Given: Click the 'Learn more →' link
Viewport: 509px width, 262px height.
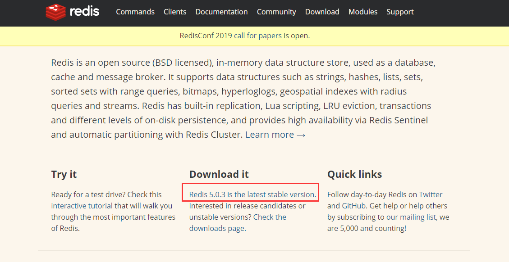Looking at the screenshot, I should [275, 135].
